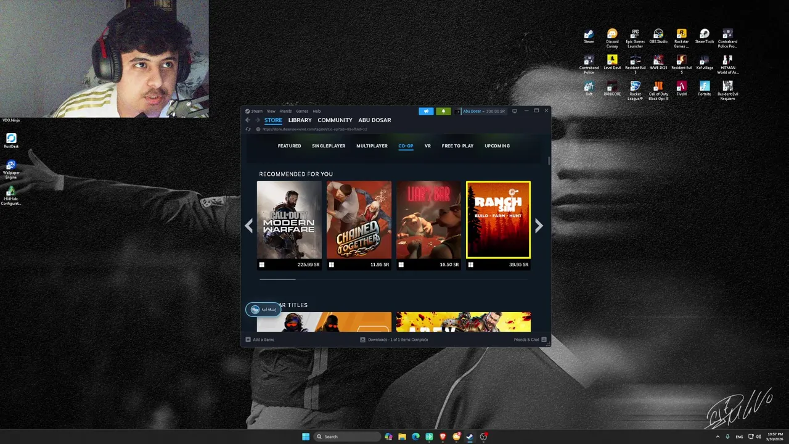Screen dimensions: 789x444
Task: Click the Steam store URL address
Action: click(314, 129)
